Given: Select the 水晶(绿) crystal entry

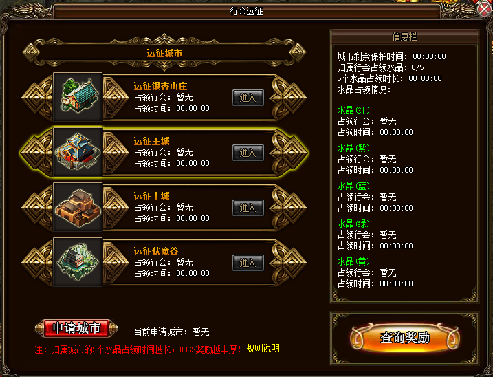Looking at the screenshot, I should point(353,224).
